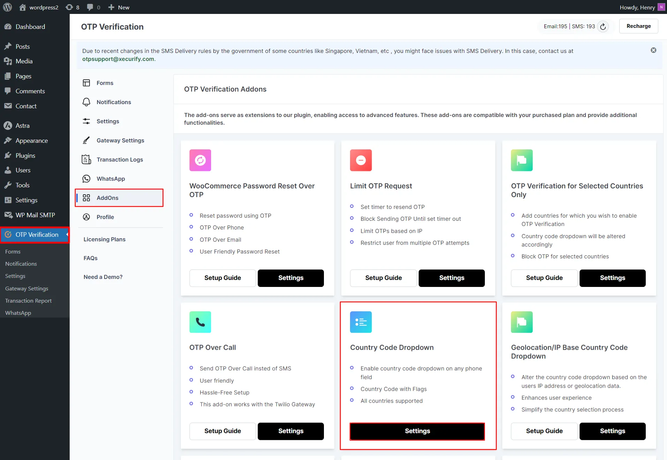Open Settings submenu under OTP Verification sidebar
Screen dimensions: 667x460
(15, 276)
